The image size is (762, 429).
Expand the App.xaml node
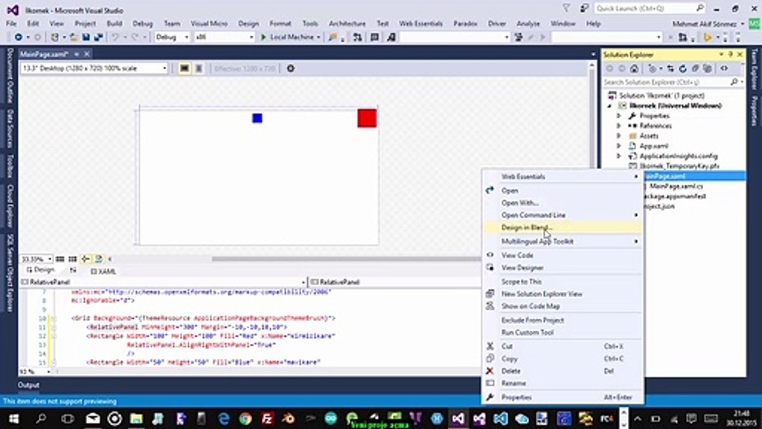click(619, 146)
